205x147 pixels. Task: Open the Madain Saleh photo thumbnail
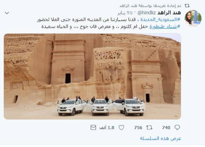92,76
